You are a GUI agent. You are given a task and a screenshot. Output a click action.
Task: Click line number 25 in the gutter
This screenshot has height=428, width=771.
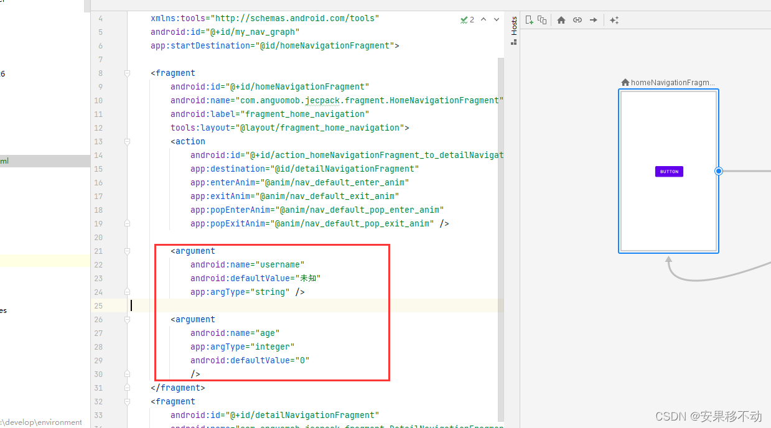tap(98, 305)
